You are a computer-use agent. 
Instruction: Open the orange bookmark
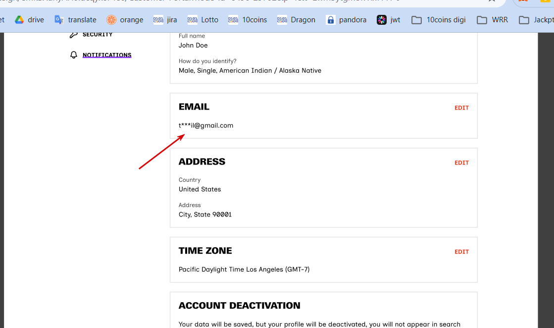(x=125, y=20)
